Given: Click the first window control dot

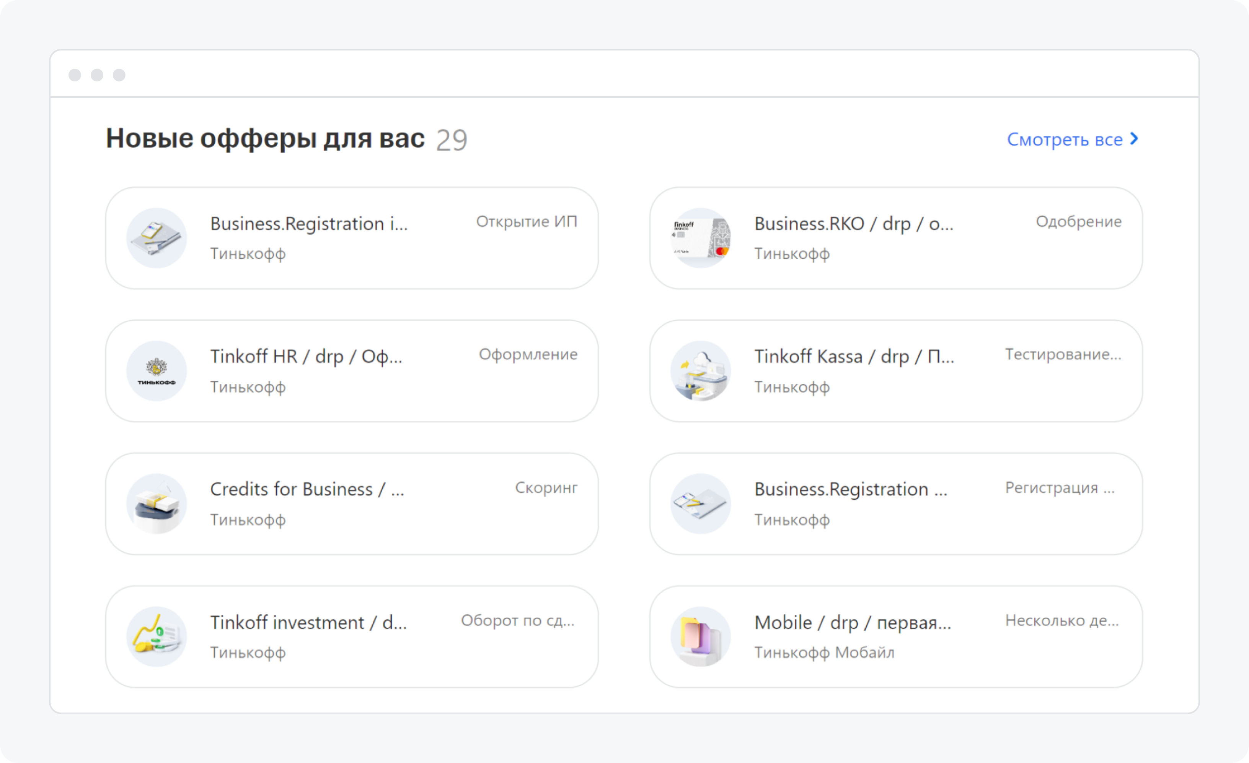Looking at the screenshot, I should [75, 75].
